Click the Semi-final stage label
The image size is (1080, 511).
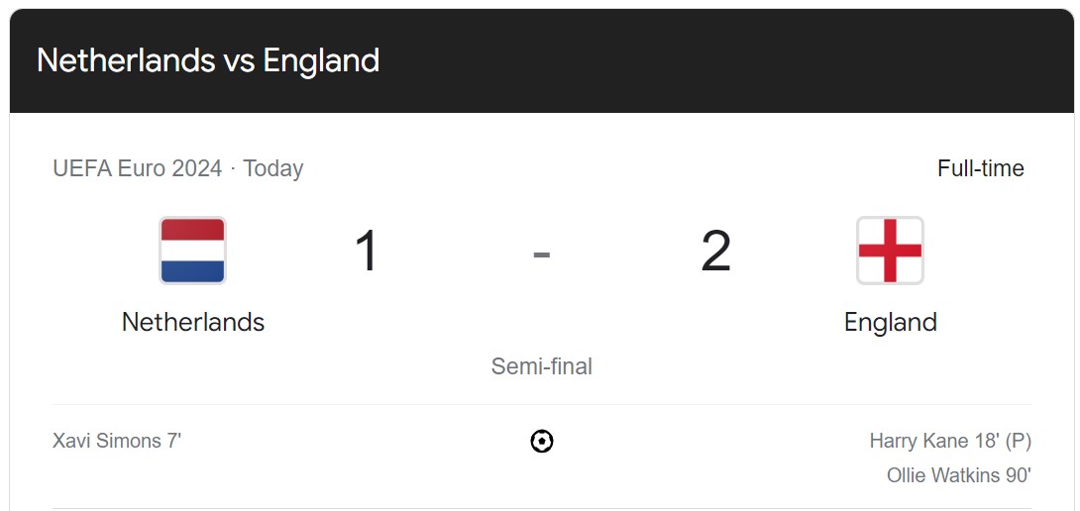(x=541, y=366)
